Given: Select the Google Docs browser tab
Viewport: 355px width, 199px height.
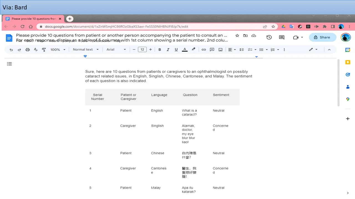Looking at the screenshot, I should pyautogui.click(x=34, y=19).
